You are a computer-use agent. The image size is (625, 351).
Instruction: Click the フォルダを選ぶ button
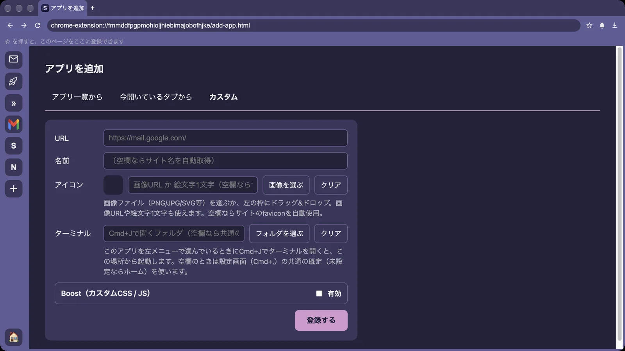pyautogui.click(x=279, y=233)
